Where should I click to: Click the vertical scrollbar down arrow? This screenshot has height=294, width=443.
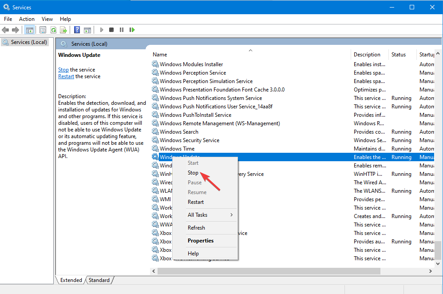(438, 264)
